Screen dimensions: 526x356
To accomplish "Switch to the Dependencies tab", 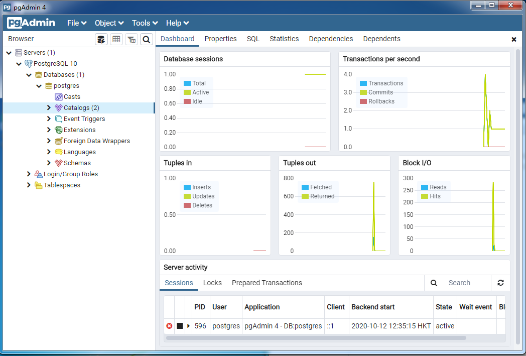I will pyautogui.click(x=331, y=39).
